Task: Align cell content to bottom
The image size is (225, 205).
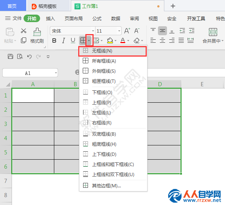Action: (x=172, y=31)
